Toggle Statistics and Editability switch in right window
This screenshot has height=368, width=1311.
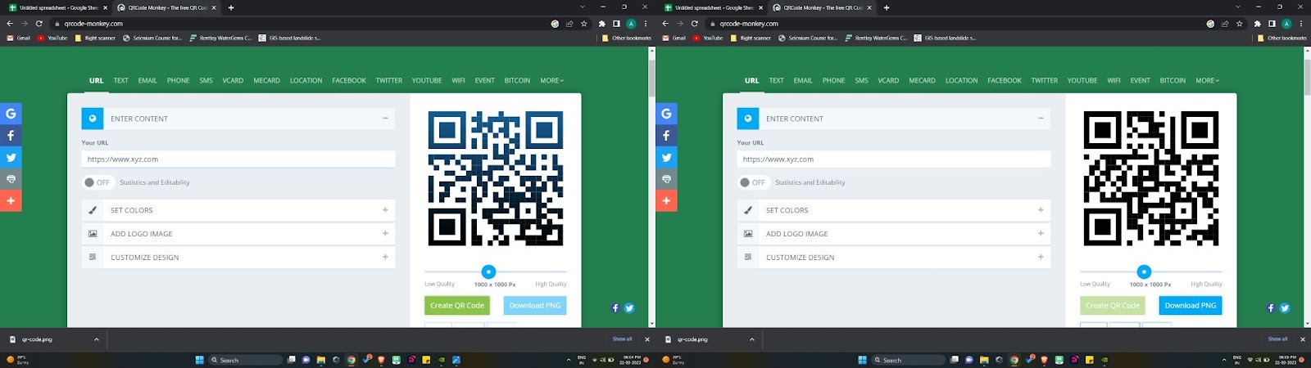753,182
